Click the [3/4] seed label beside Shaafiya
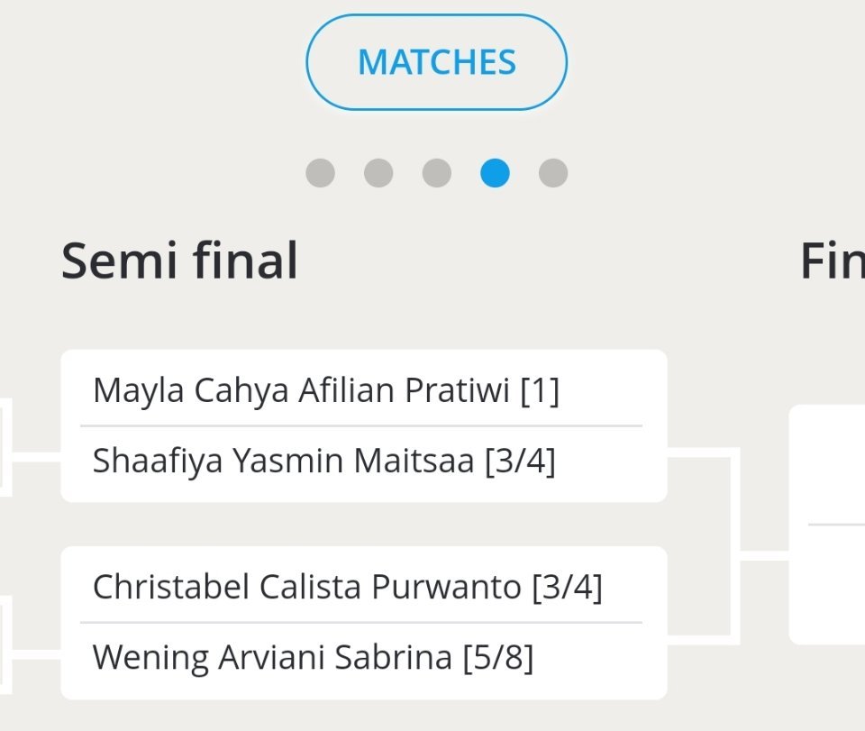This screenshot has height=731, width=865. point(520,461)
